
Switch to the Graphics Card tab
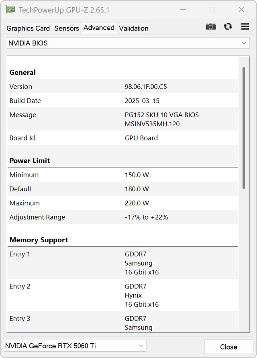tap(28, 28)
